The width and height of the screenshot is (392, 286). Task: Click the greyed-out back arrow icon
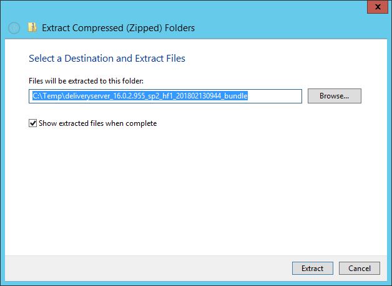tap(14, 27)
